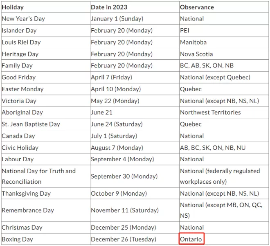
Task: Select National Day for Truth and Reconciliation
Action: pos(38,176)
